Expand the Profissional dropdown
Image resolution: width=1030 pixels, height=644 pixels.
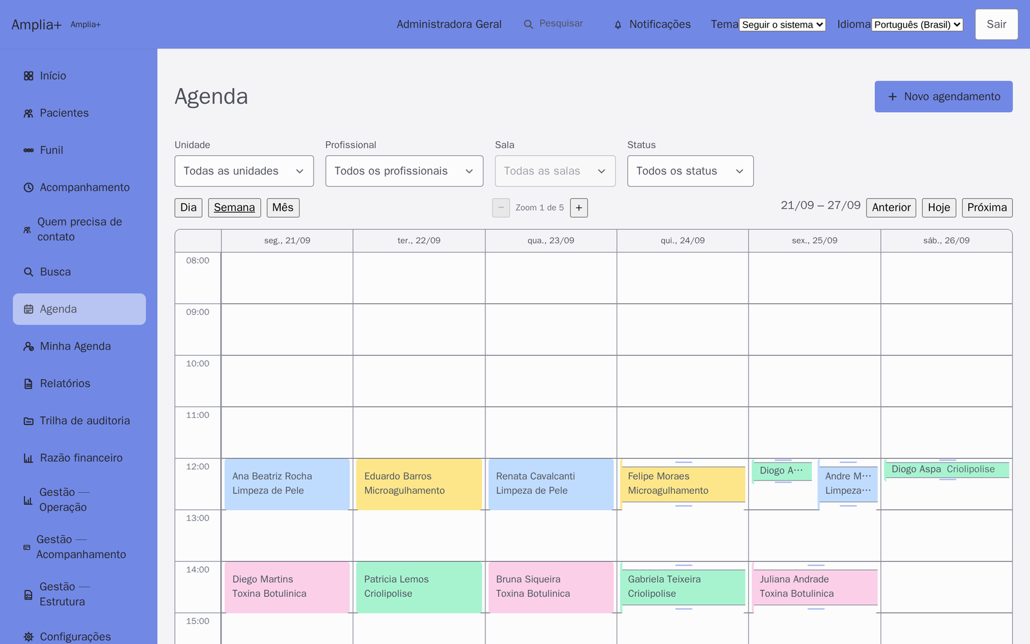pos(404,171)
